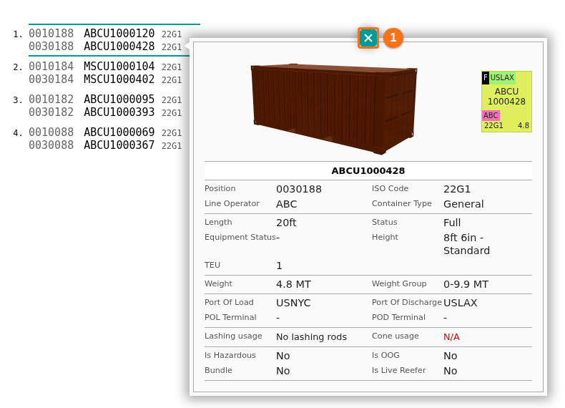Select the yellow ABCU 1000428 container tile
Image resolution: width=565 pixels, height=408 pixels.
tap(506, 102)
